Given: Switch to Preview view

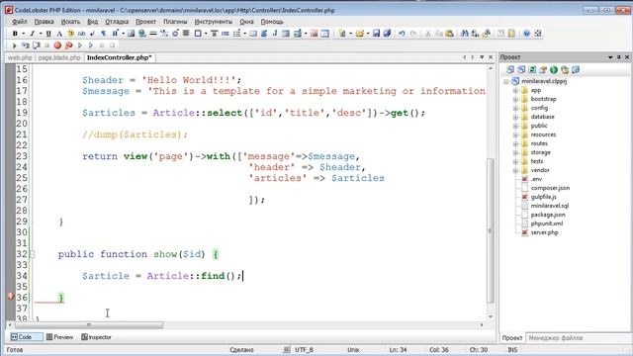Looking at the screenshot, I should point(59,337).
